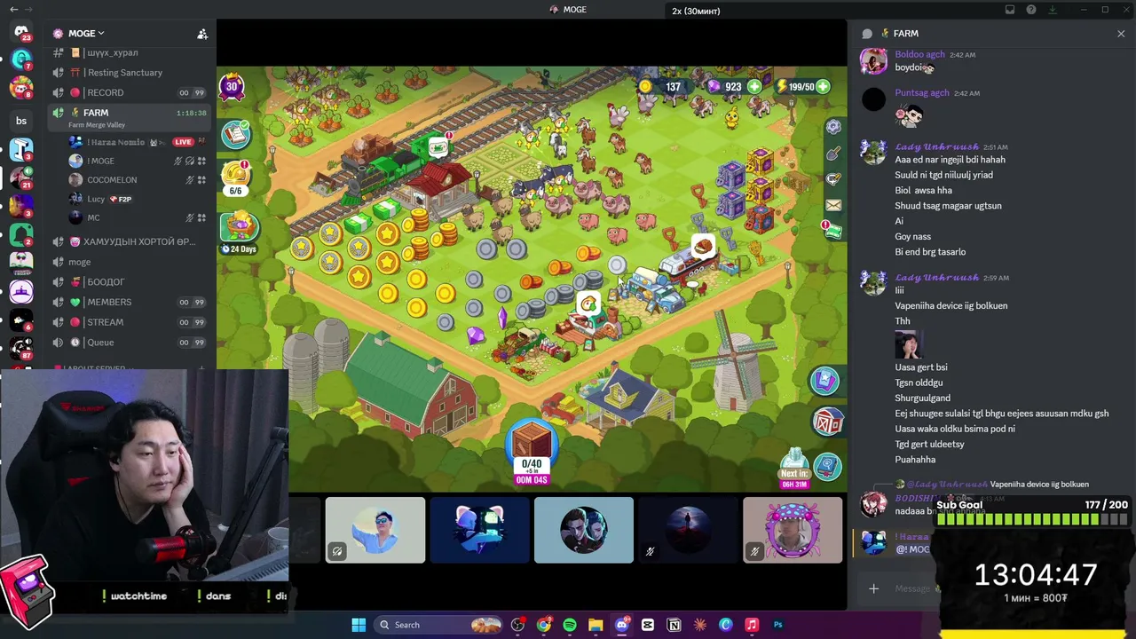Screen dimensions: 1136x639
Task: Open the magnifier search icon in the game
Action: pos(827,466)
